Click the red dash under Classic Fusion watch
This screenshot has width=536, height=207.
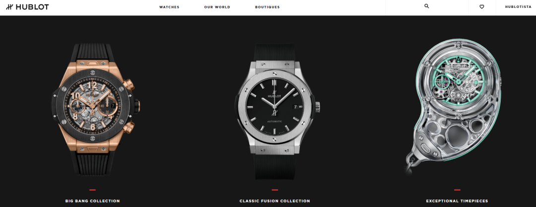pos(275,190)
